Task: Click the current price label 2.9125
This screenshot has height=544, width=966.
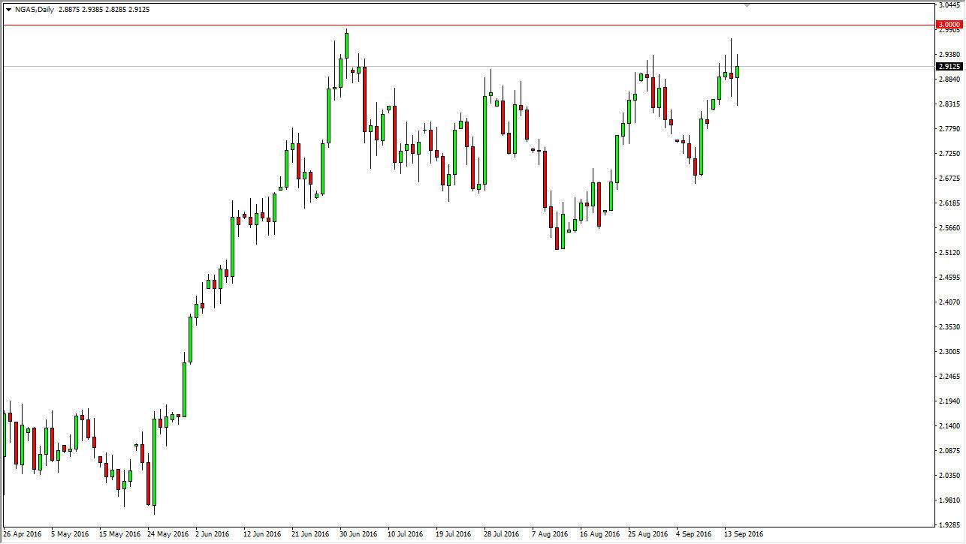Action: tap(950, 67)
